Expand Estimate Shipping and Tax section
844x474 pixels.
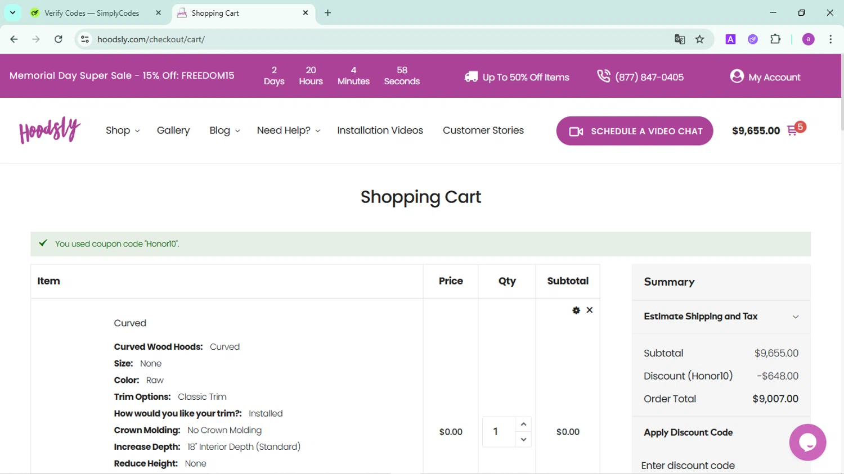tap(721, 317)
